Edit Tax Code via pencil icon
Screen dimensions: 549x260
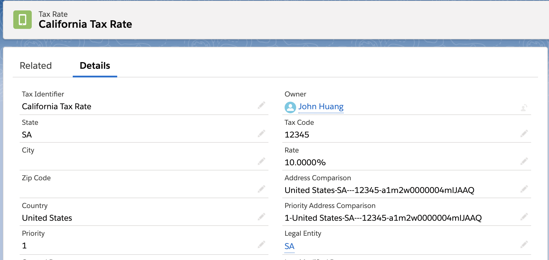[524, 133]
